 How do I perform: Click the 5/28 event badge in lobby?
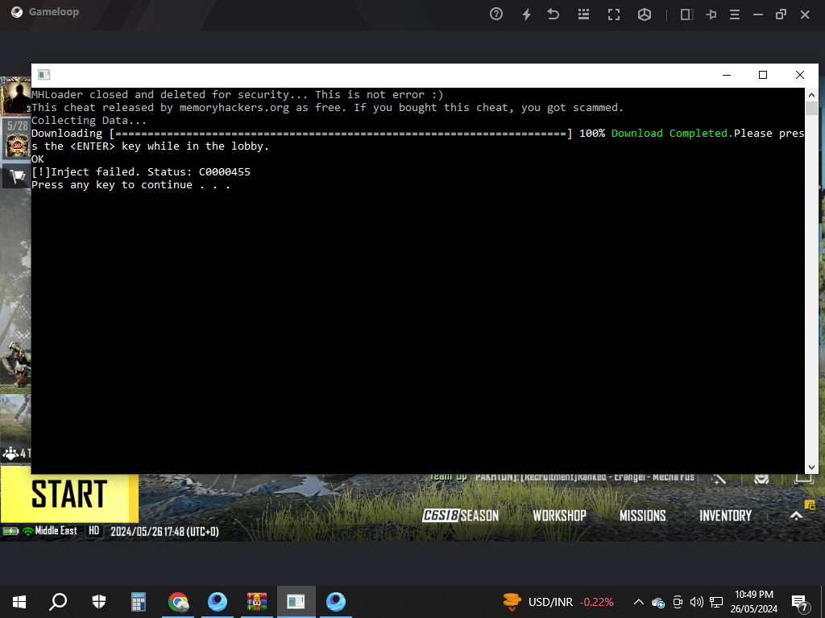(x=17, y=138)
